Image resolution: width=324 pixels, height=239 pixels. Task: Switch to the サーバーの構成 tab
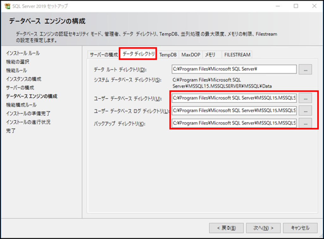tap(104, 55)
